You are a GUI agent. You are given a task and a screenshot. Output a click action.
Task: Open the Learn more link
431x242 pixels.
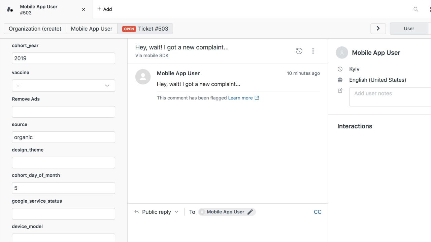[x=240, y=98]
